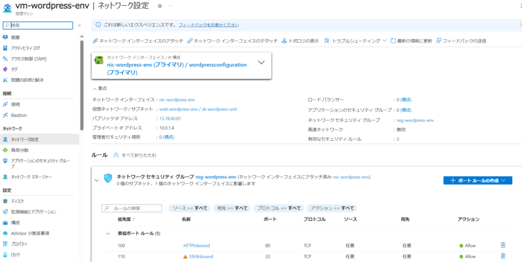The height and width of the screenshot is (262, 522).
Task: Click the プロパティ icon in sidebar
Action: click(5, 244)
